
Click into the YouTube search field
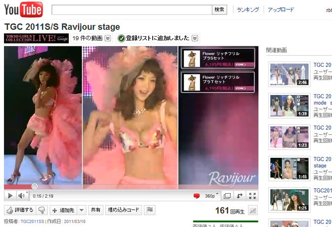[132, 10]
